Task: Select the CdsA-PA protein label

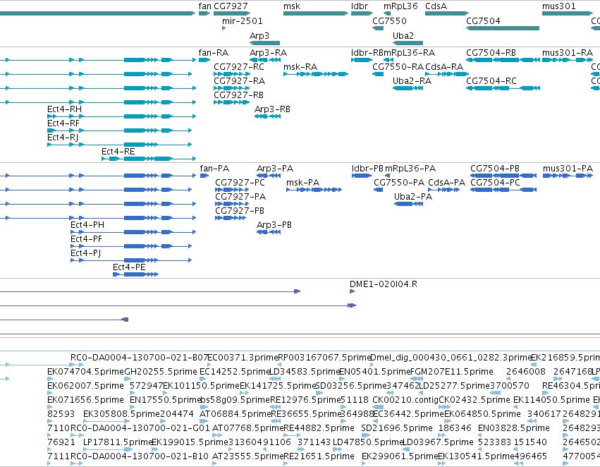Action: [x=446, y=183]
